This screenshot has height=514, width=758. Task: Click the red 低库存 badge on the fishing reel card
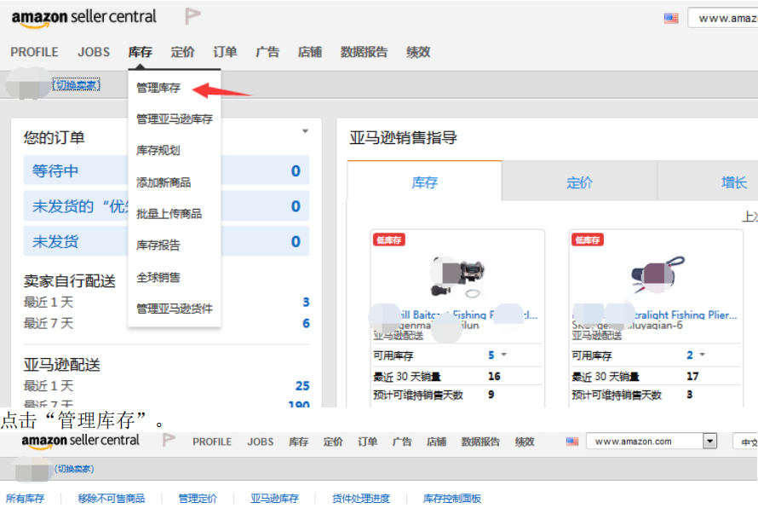point(388,240)
